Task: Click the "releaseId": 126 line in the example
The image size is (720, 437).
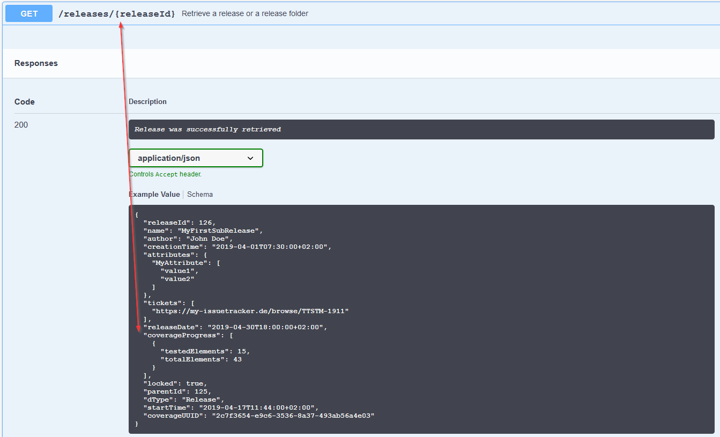Action: pos(179,223)
